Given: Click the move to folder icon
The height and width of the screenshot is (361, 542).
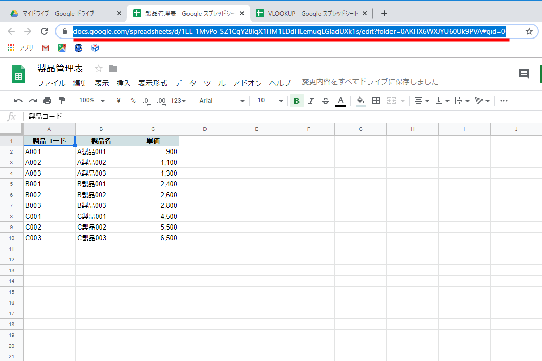Looking at the screenshot, I should point(113,69).
